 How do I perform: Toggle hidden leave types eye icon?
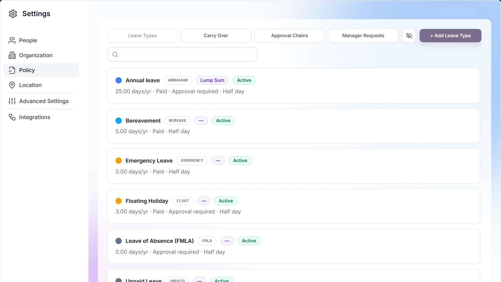409,36
